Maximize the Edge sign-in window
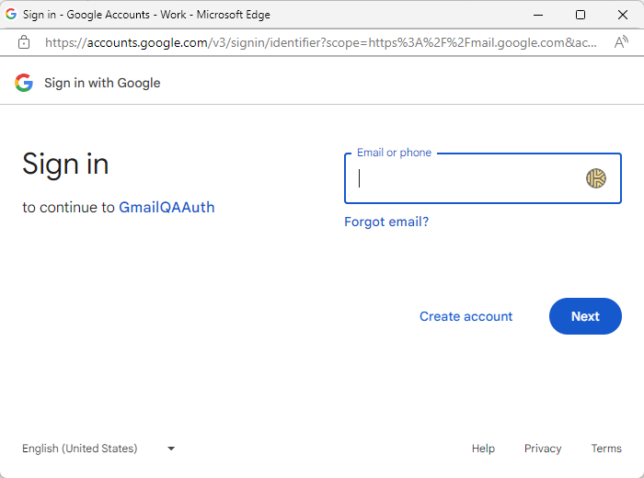The height and width of the screenshot is (478, 644). point(580,15)
